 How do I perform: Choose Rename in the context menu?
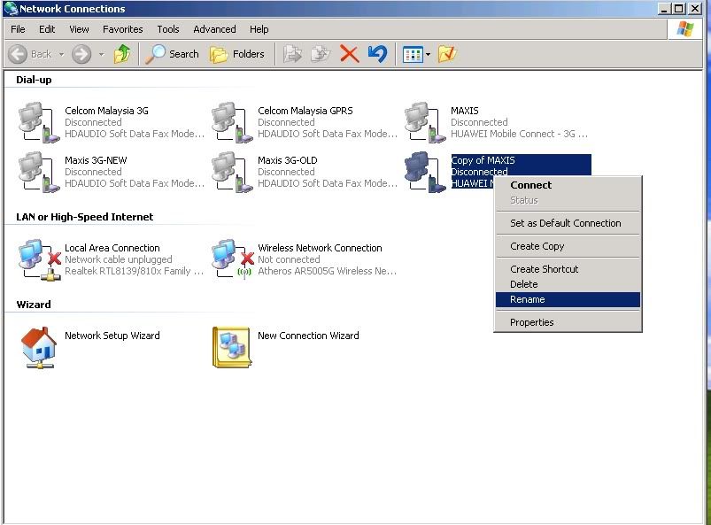(x=568, y=299)
